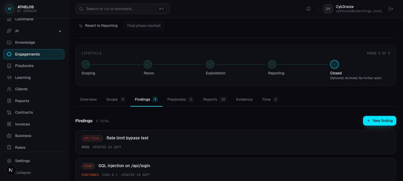This screenshot has width=403, height=181.
Task: Switch to the Time tab
Action: click(270, 100)
